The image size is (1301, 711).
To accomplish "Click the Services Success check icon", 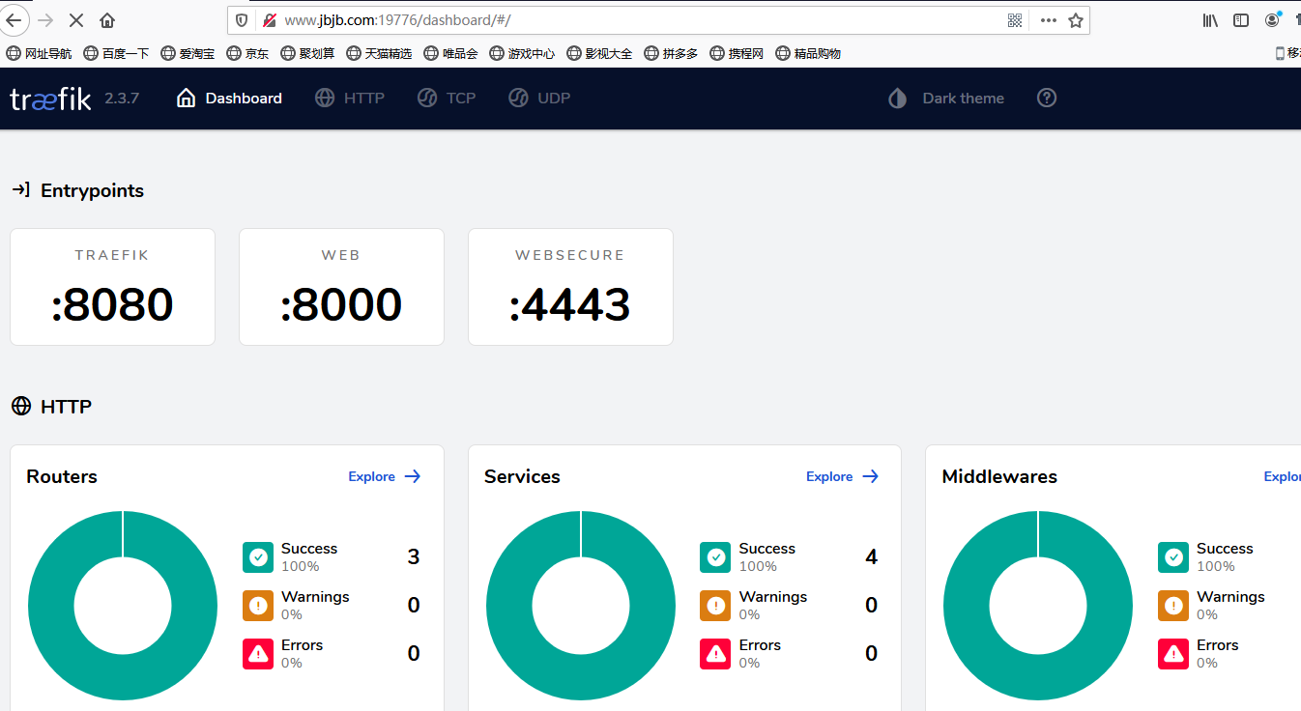I will click(x=715, y=557).
